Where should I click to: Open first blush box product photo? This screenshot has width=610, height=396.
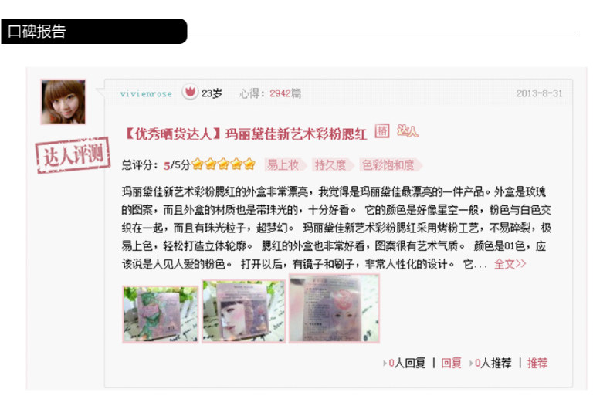click(161, 314)
